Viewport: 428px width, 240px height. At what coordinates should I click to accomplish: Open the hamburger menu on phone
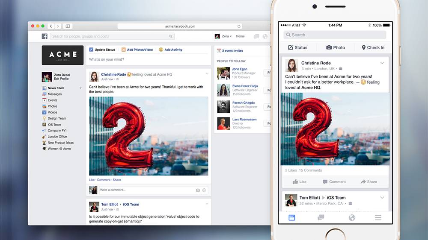coord(378,218)
